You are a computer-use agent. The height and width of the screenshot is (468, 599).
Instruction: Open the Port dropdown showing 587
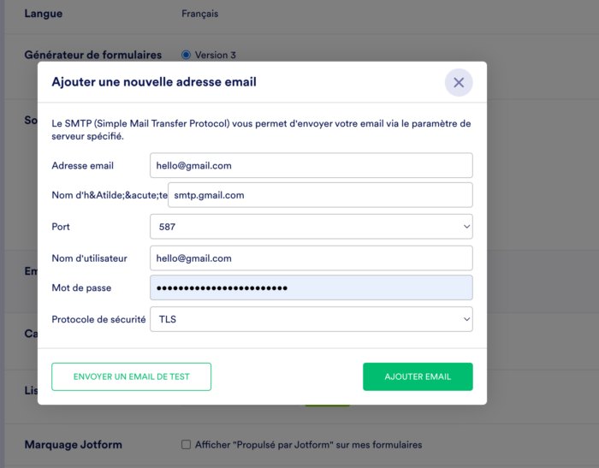(311, 227)
